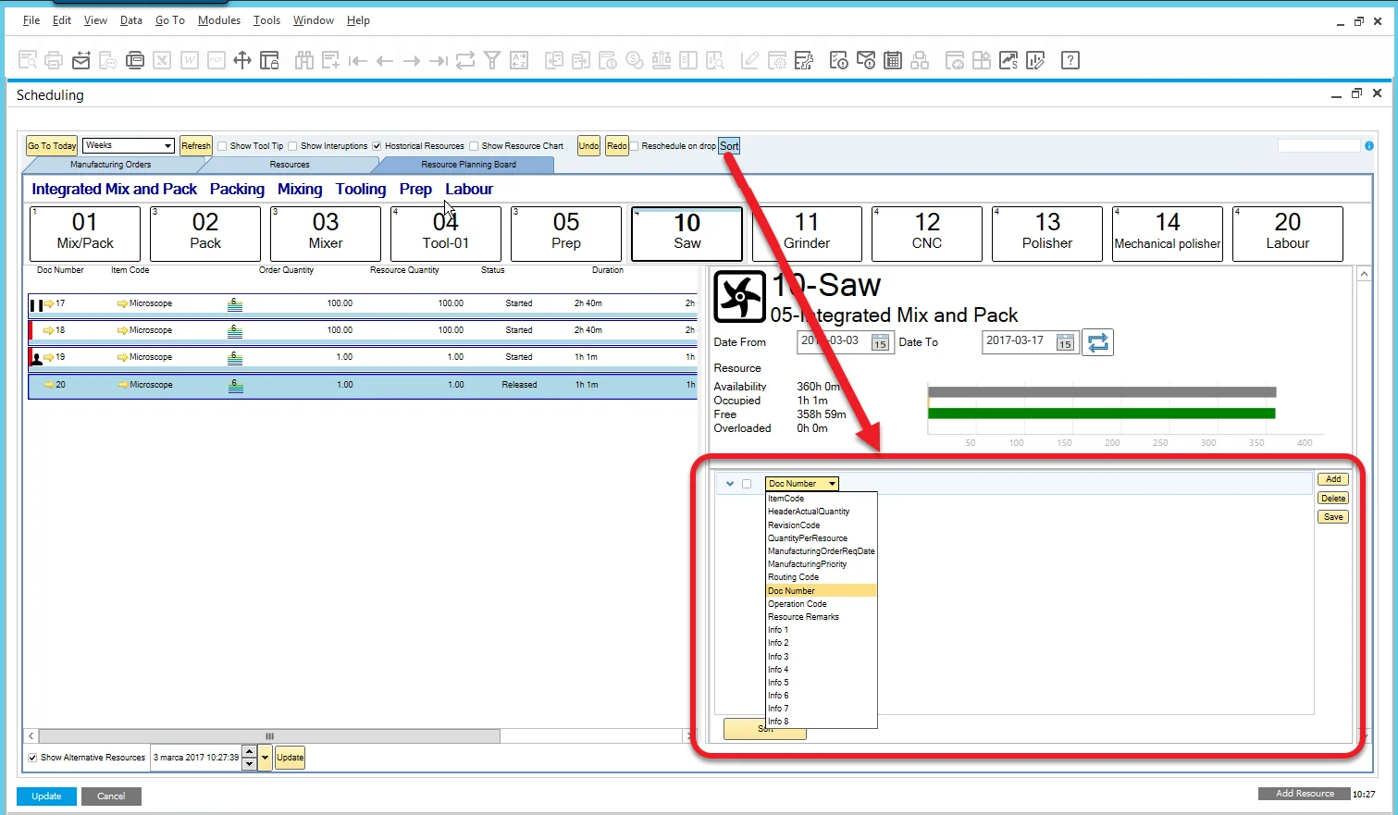Click the Go To Today button
This screenshot has height=815, width=1398.
coord(52,146)
